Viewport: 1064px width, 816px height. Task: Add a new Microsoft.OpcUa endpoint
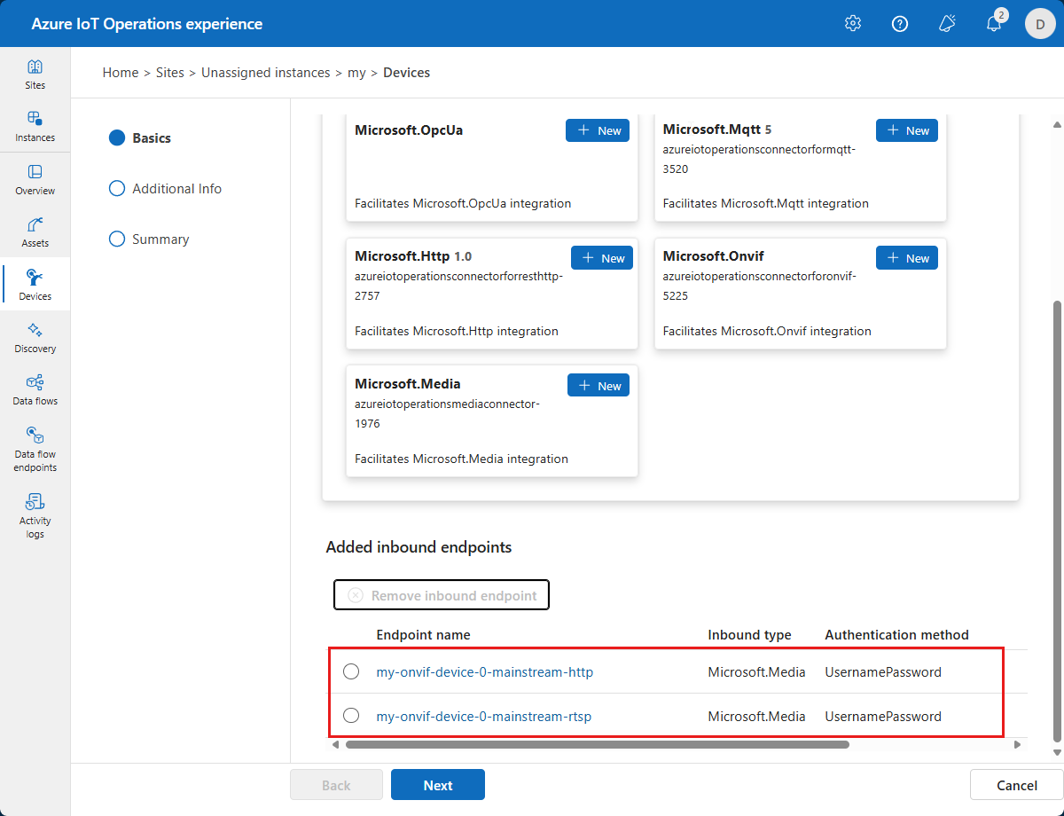click(598, 130)
